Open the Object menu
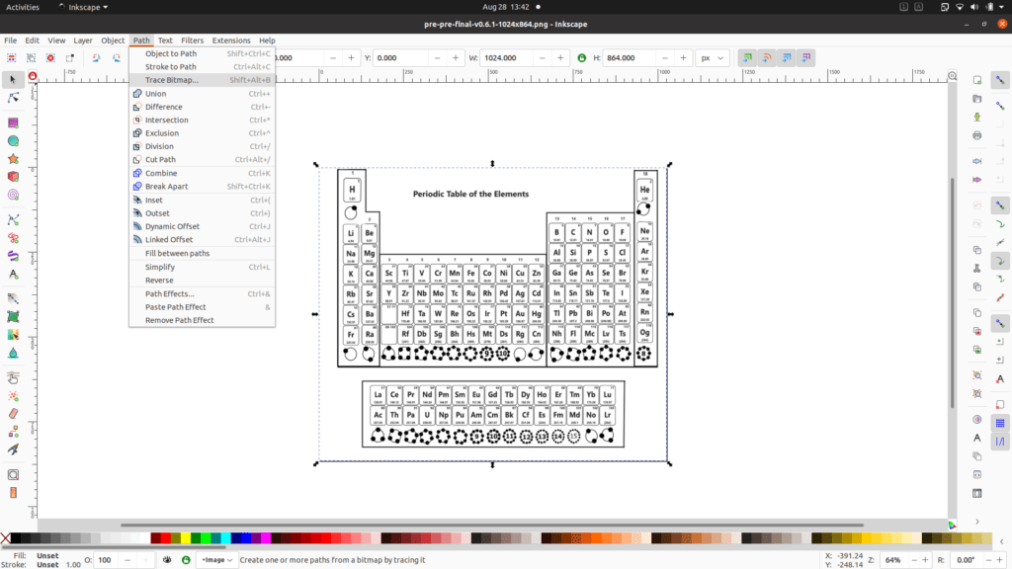This screenshot has width=1012, height=569. click(x=113, y=40)
